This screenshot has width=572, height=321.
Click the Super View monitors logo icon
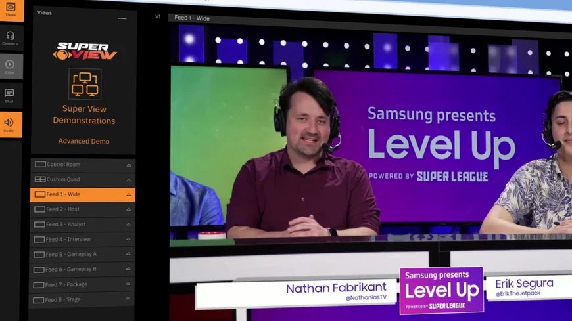[85, 84]
